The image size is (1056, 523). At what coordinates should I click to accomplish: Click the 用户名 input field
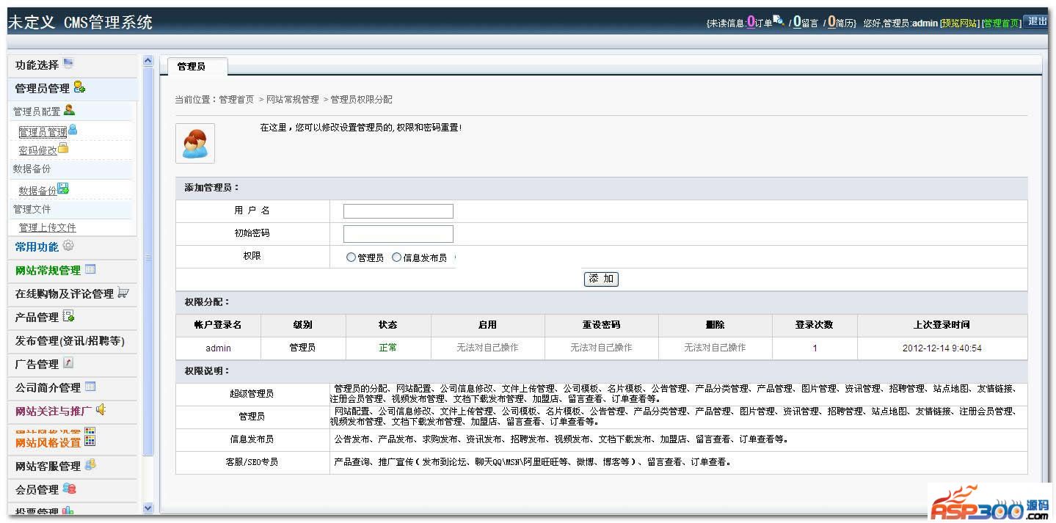pyautogui.click(x=398, y=211)
